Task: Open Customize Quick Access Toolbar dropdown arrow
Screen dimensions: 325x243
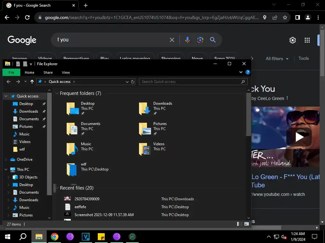Action: (x=31, y=64)
